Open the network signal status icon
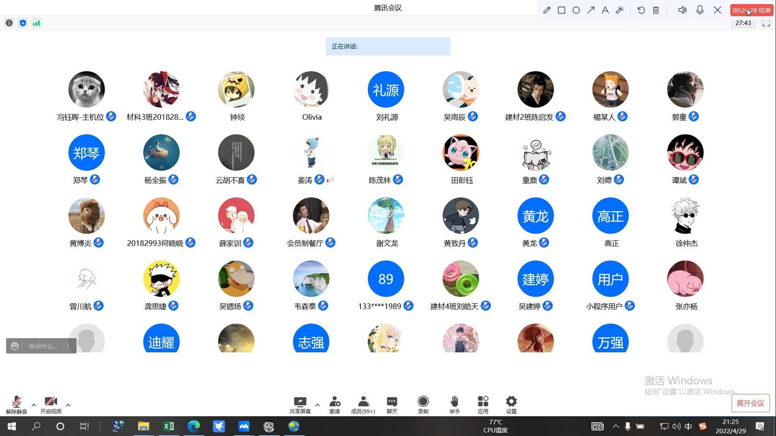This screenshot has width=776, height=436. point(36,23)
